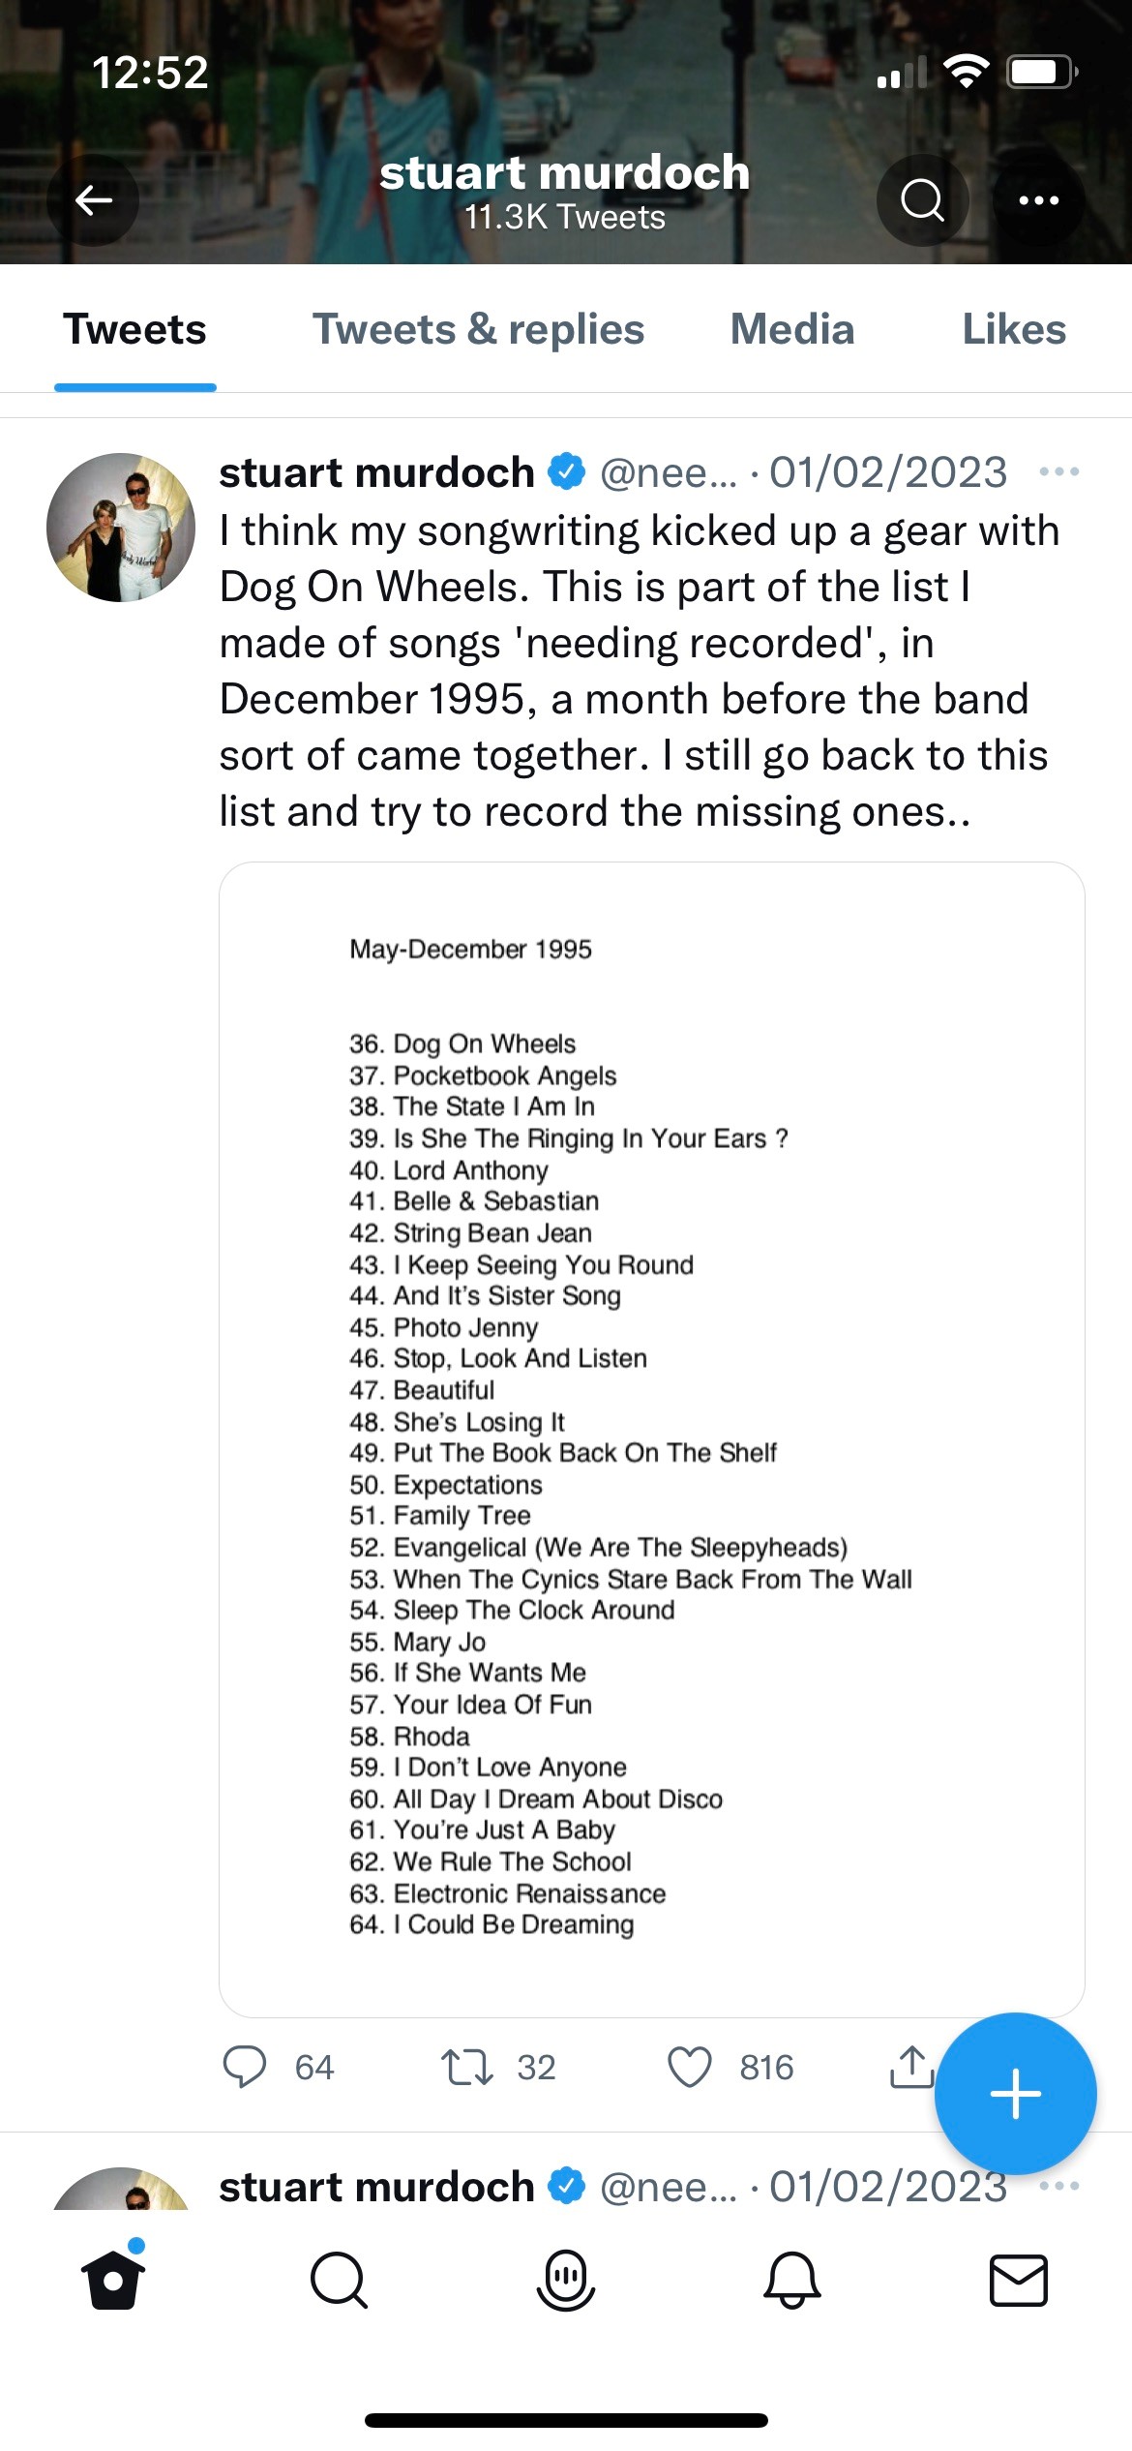
Task: Open Search from bottom navigation bar
Action: tap(339, 2280)
